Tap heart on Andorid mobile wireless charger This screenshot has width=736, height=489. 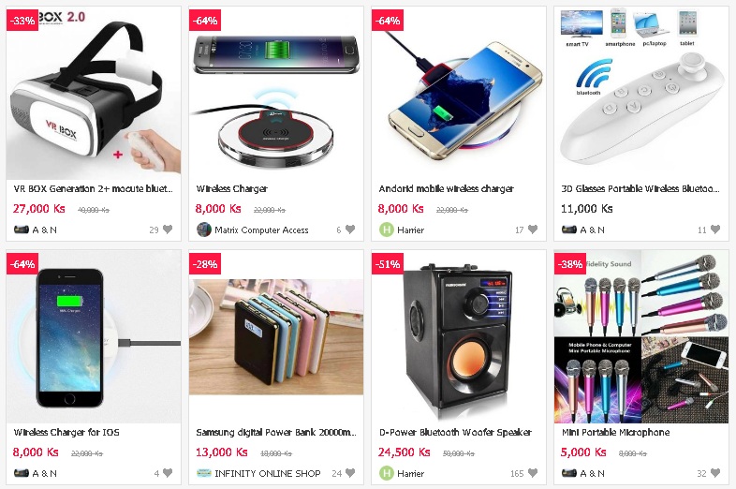pos(533,230)
